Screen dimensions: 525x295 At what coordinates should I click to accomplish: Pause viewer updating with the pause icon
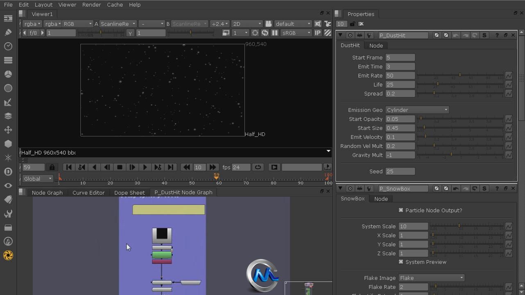pyautogui.click(x=275, y=33)
